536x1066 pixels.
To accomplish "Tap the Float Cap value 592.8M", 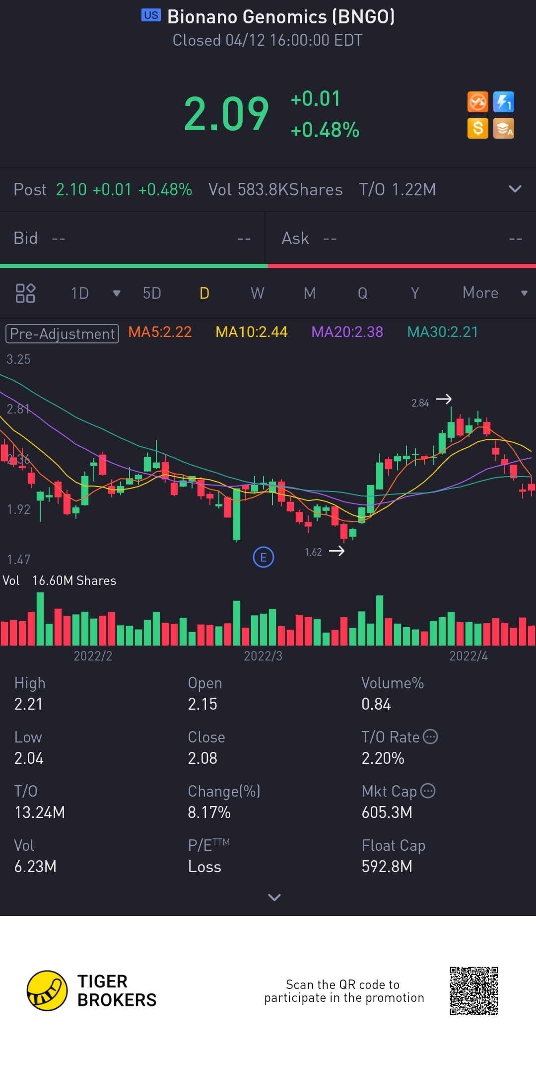I will click(x=387, y=866).
